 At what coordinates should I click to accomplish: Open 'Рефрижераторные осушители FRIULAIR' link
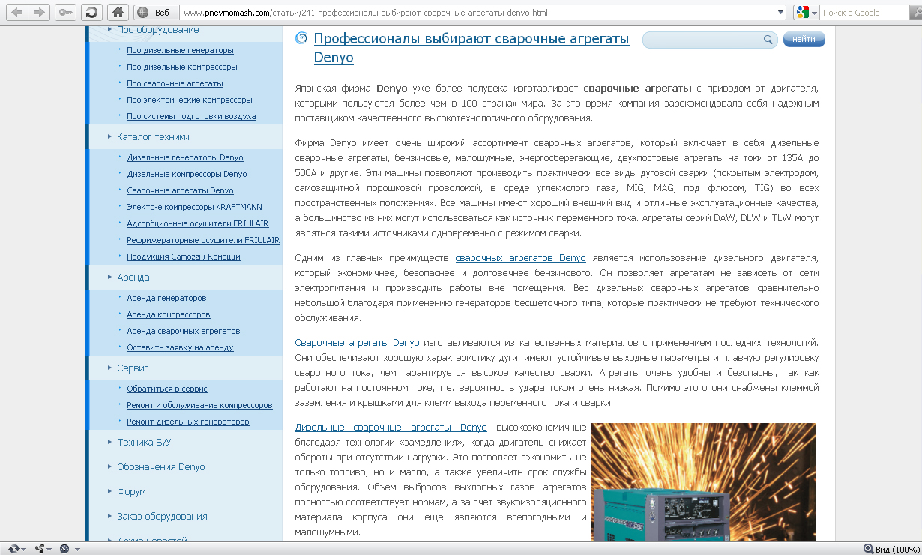[203, 240]
